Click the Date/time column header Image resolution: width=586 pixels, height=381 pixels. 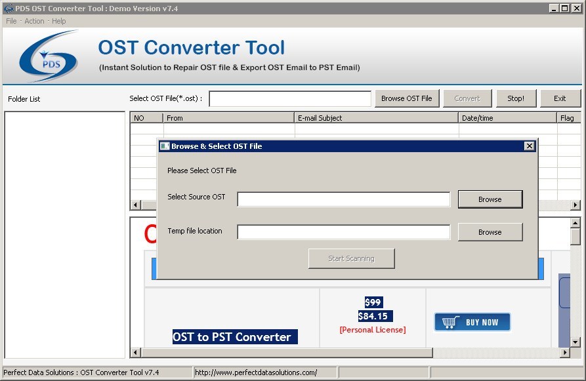click(x=507, y=118)
